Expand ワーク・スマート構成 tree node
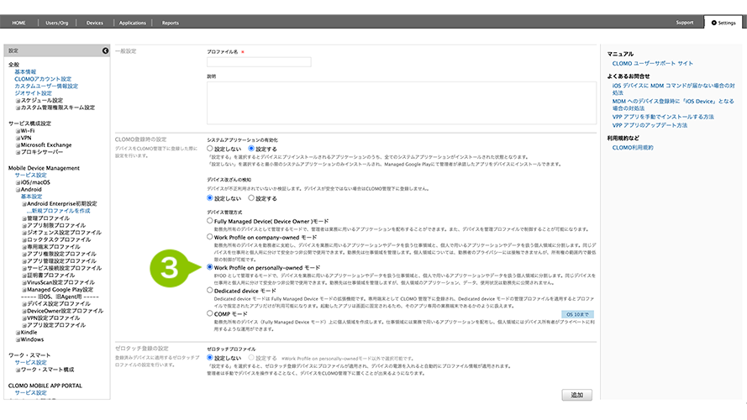The image size is (747, 420). tap(18, 370)
